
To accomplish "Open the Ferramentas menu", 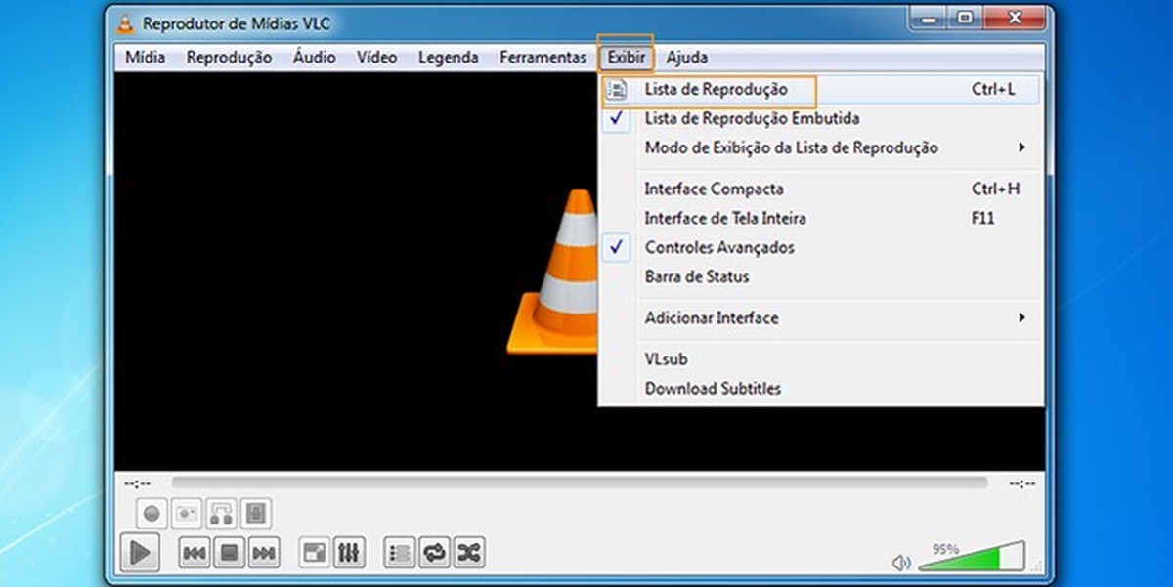I will (x=543, y=57).
